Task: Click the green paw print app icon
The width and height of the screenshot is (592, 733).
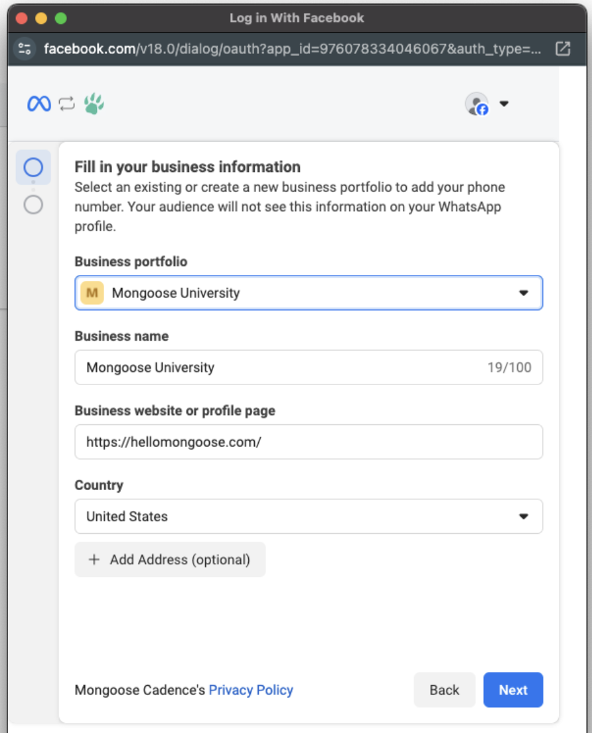Action: pos(94,104)
